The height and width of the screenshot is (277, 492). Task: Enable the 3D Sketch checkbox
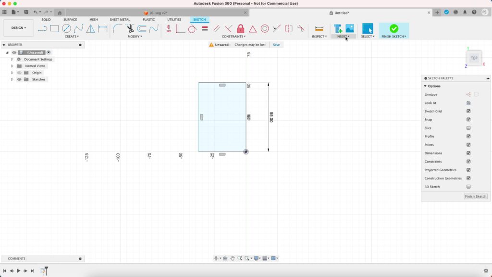pos(468,187)
